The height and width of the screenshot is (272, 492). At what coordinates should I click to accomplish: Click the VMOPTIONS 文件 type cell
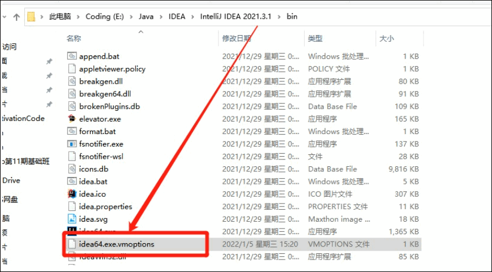339,244
